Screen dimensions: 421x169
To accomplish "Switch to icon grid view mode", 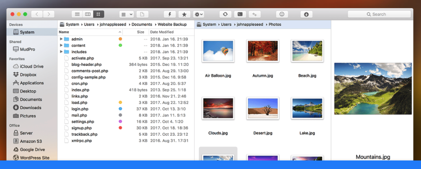I will click(98, 14).
